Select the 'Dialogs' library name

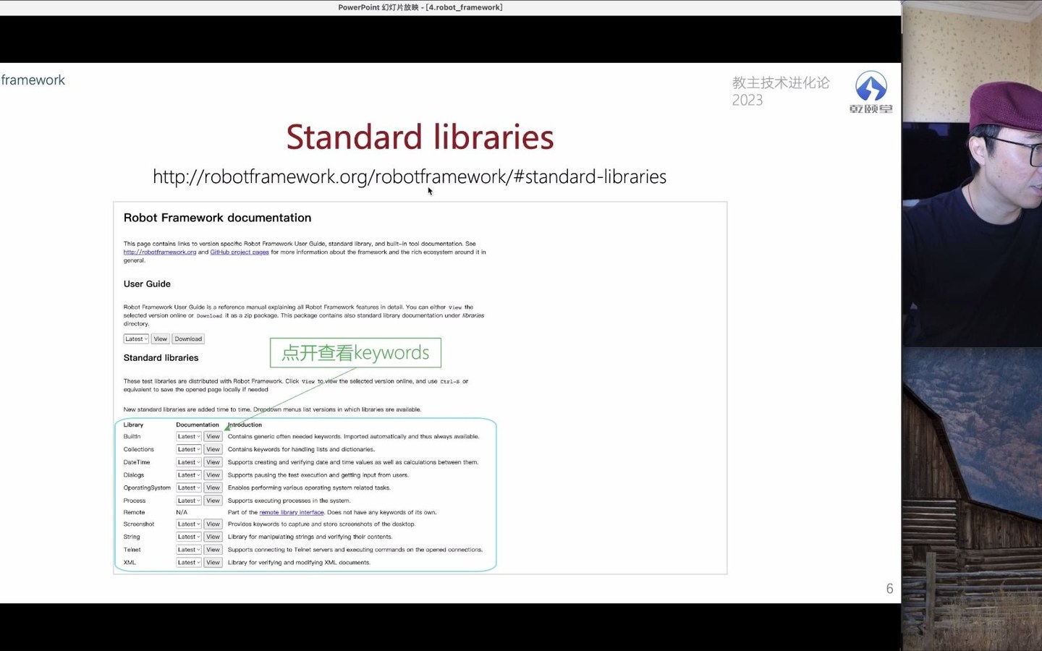[134, 475]
